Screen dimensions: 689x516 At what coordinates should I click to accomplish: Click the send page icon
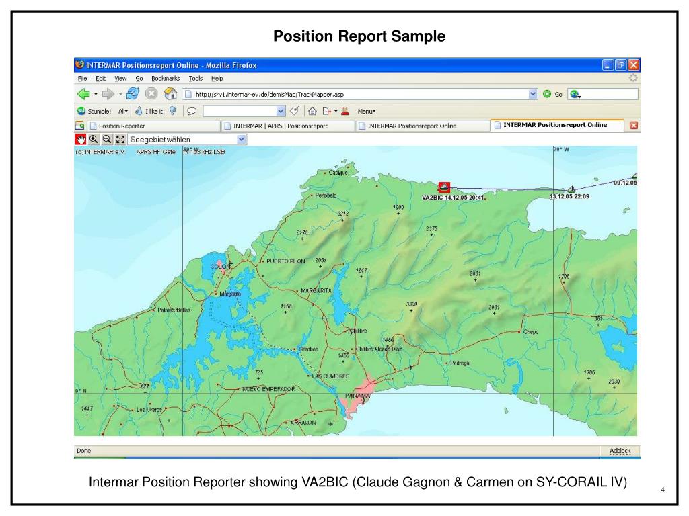[x=326, y=111]
